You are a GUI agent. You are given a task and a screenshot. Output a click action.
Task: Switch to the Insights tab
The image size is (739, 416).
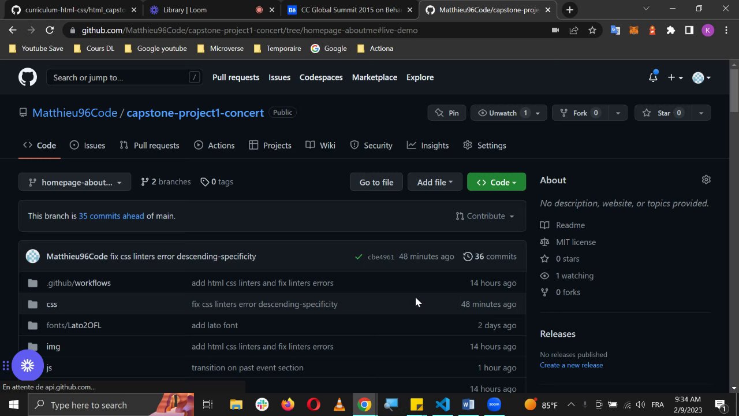pyautogui.click(x=428, y=146)
